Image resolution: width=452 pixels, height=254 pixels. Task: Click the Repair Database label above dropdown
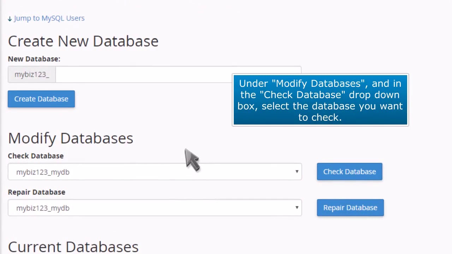(x=37, y=192)
